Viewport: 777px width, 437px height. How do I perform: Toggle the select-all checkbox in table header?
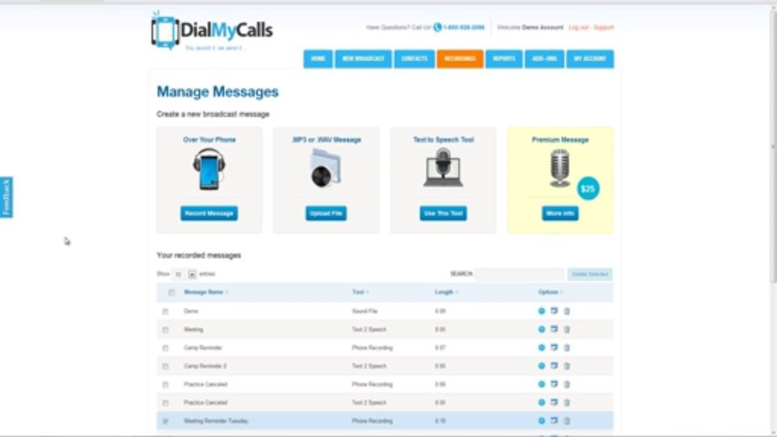pos(171,293)
